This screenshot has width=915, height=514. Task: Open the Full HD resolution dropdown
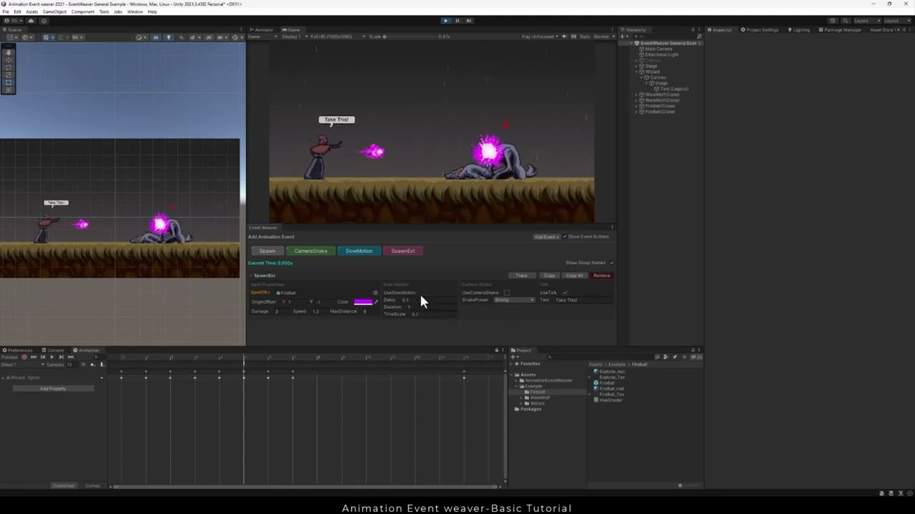point(336,37)
